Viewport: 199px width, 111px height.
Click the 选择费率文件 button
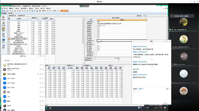[x=12, y=16]
